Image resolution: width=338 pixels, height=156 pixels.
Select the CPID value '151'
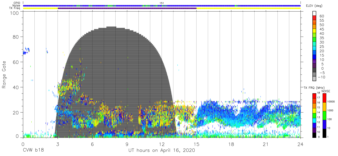[162, 3]
